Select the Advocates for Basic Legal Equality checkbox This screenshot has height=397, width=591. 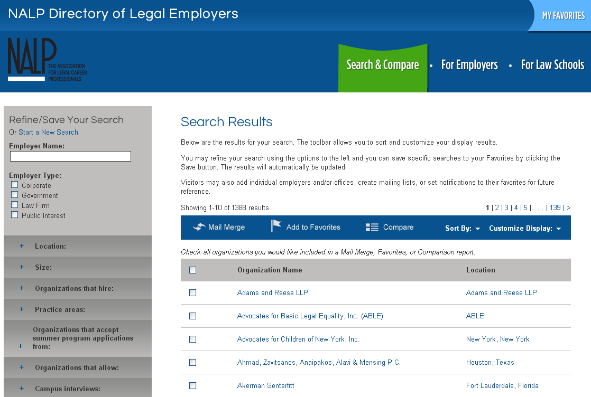(192, 316)
